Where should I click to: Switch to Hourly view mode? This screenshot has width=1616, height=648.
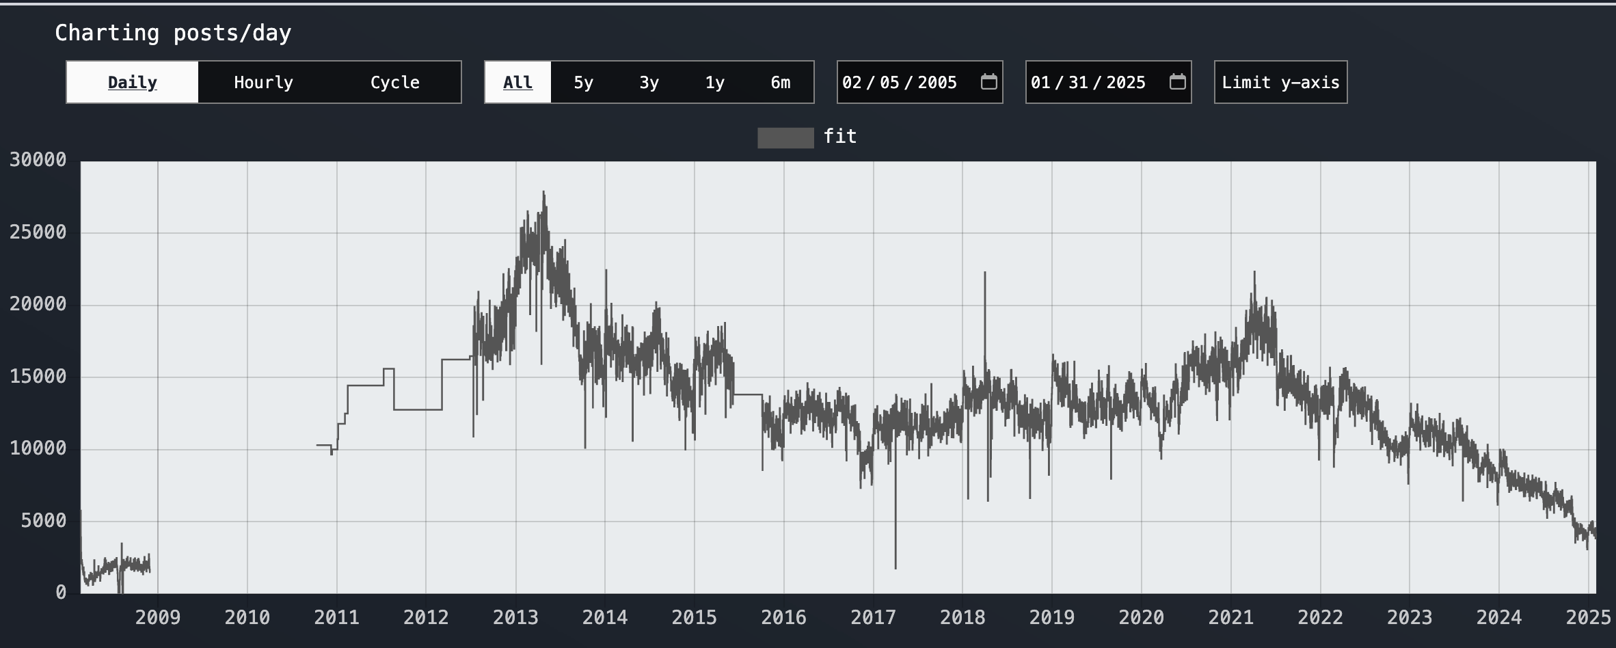pyautogui.click(x=264, y=82)
